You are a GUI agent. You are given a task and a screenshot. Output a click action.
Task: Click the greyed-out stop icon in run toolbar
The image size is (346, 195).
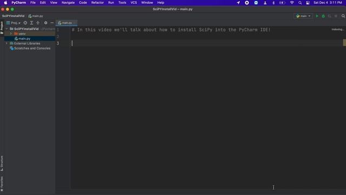click(x=336, y=16)
